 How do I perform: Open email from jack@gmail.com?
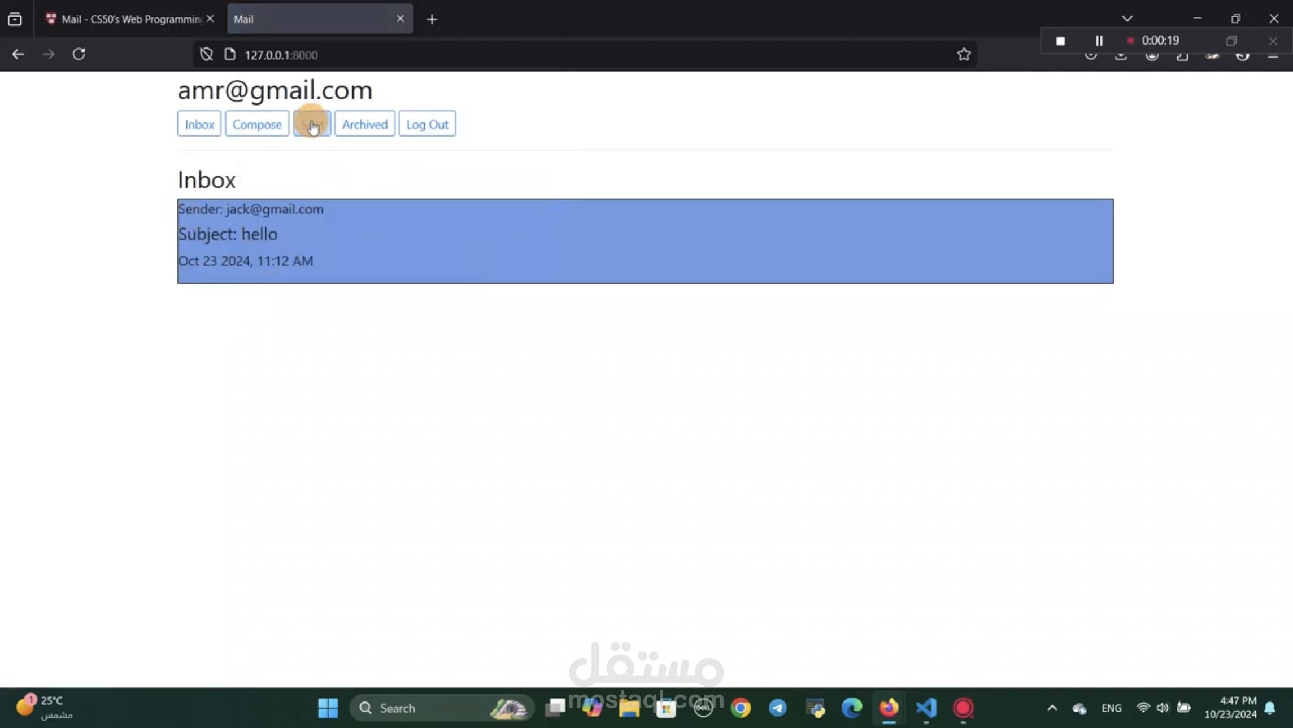click(x=645, y=234)
